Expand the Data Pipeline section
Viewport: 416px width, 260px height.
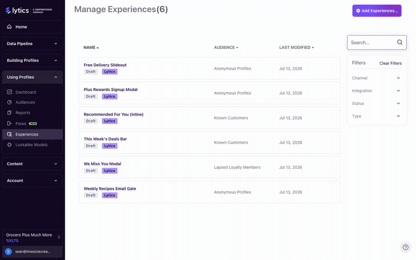point(32,44)
